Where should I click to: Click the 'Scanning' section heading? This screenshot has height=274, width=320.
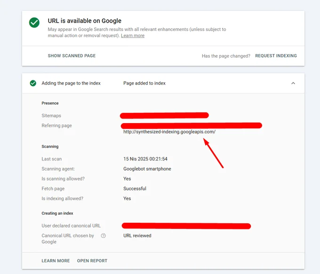click(x=50, y=147)
